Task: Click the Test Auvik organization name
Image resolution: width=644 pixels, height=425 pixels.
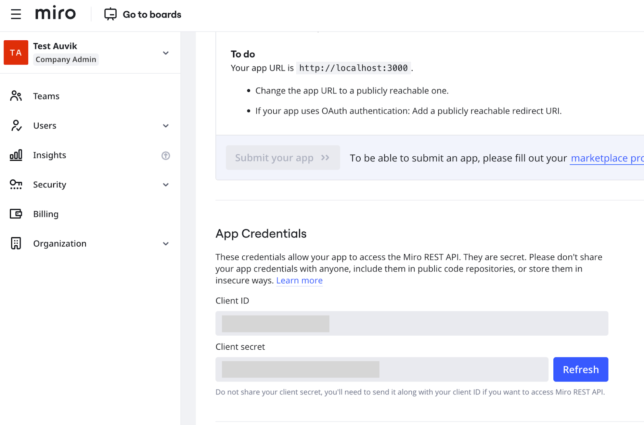Action: (x=55, y=46)
